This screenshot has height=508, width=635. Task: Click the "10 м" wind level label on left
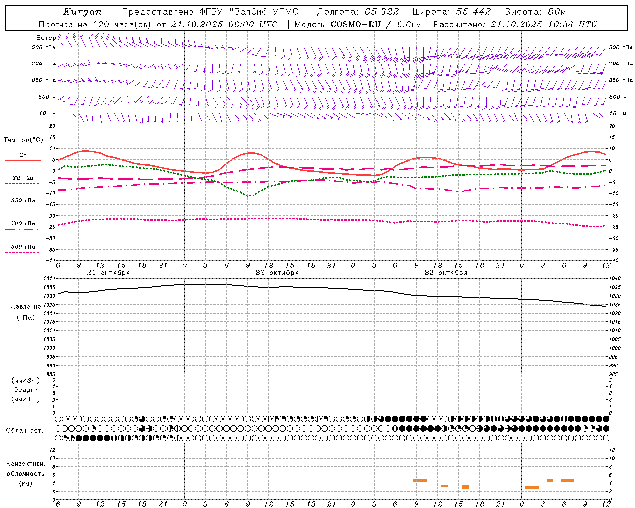point(47,113)
